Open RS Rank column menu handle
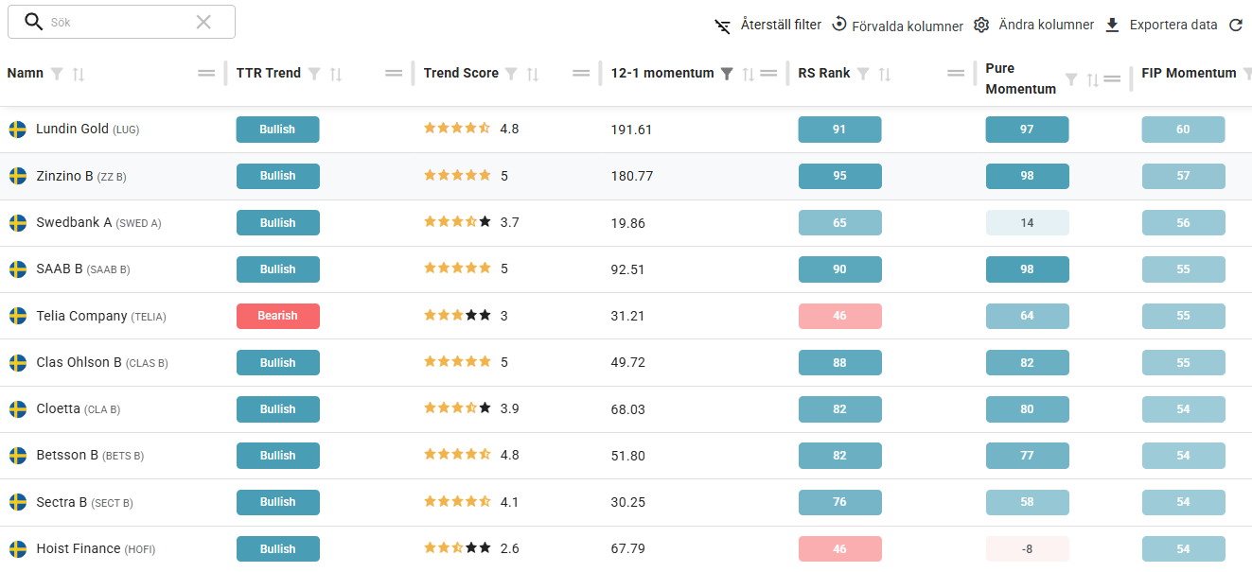The image size is (1252, 572). [956, 73]
